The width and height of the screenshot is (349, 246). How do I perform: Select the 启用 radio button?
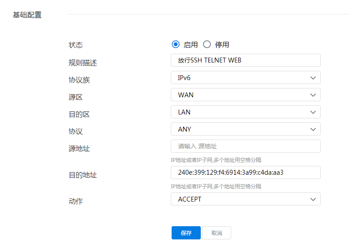[x=176, y=44]
